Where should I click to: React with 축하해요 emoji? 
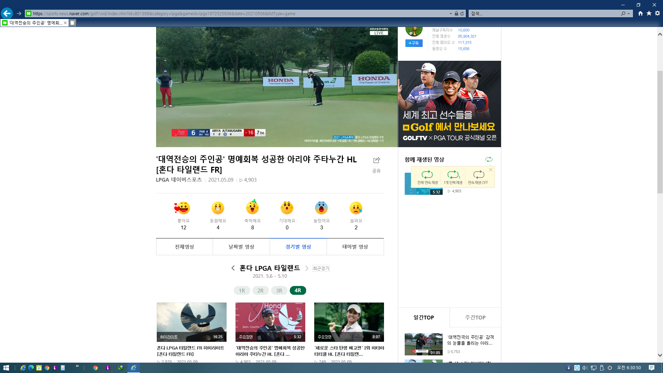click(x=252, y=207)
